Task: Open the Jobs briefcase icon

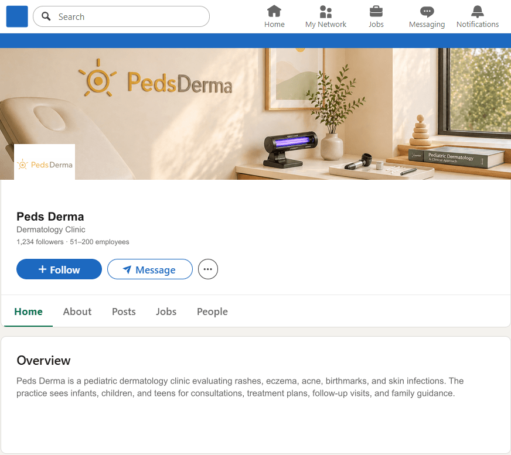Action: [376, 12]
